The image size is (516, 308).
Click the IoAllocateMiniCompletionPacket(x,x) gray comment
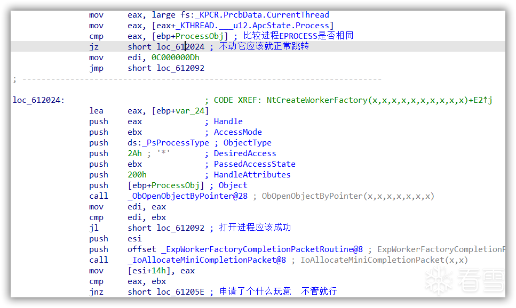pos(384,260)
